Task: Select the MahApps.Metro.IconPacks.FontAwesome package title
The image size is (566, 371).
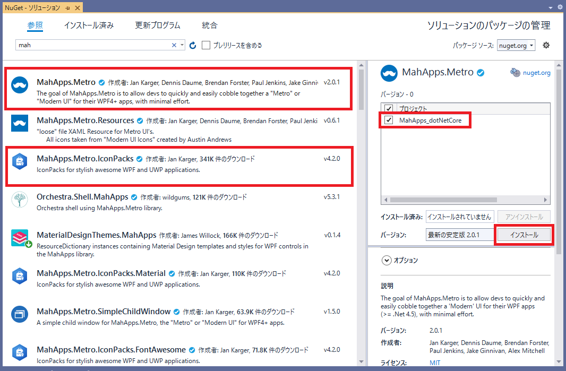Action: pos(111,350)
